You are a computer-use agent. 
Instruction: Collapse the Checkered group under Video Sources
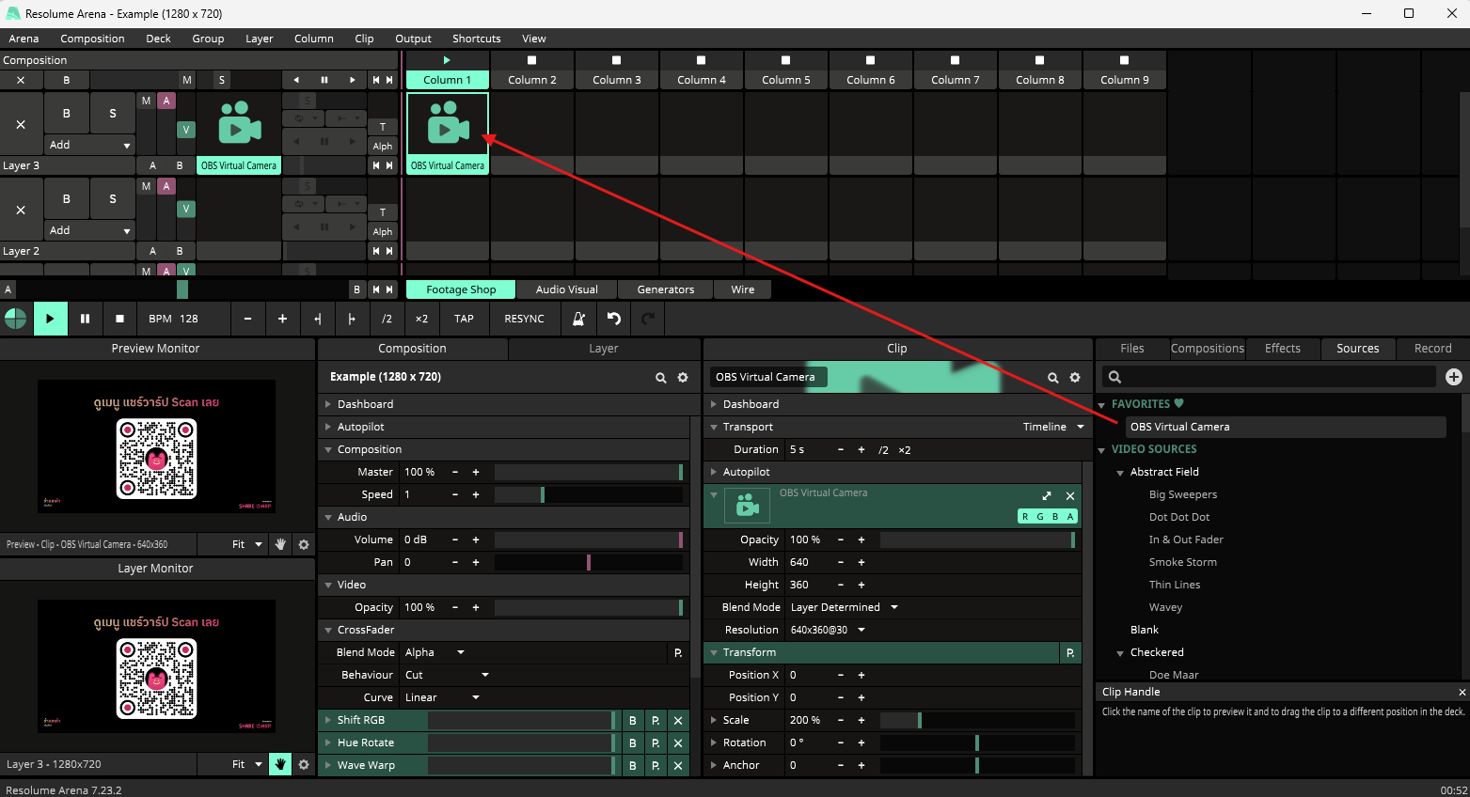pyautogui.click(x=1120, y=652)
